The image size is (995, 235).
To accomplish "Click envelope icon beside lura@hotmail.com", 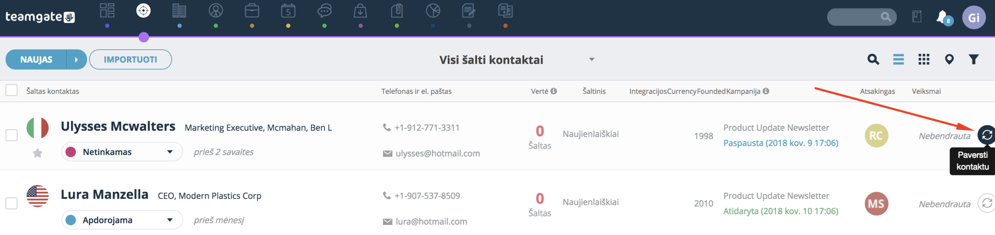I will pos(388,222).
